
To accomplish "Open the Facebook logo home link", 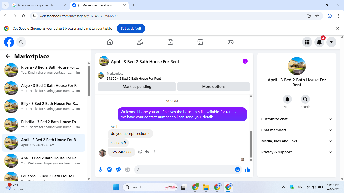I will (9, 42).
